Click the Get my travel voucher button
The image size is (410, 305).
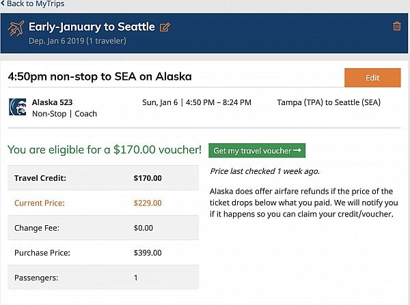pos(257,150)
